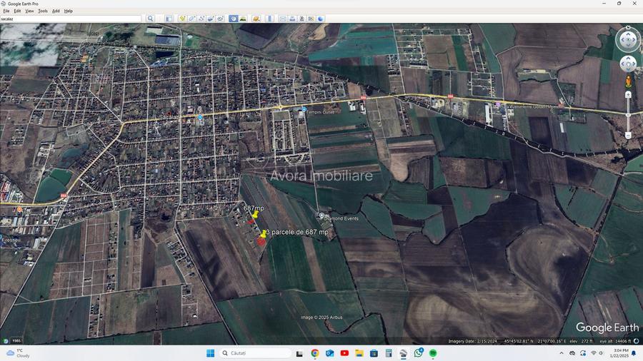Select the Add Path tool
The image size is (643, 361).
point(201,19)
